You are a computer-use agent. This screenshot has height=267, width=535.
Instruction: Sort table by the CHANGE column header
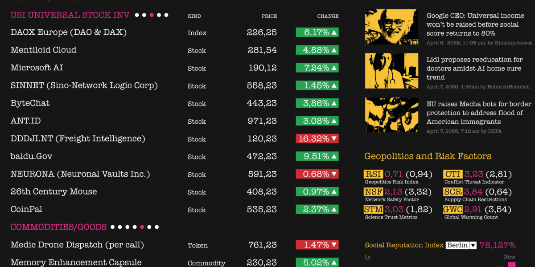point(328,16)
